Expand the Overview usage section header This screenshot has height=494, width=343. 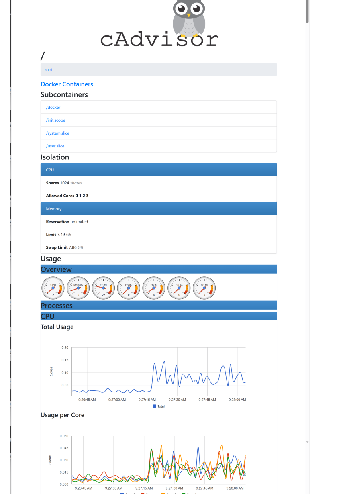[x=159, y=269]
